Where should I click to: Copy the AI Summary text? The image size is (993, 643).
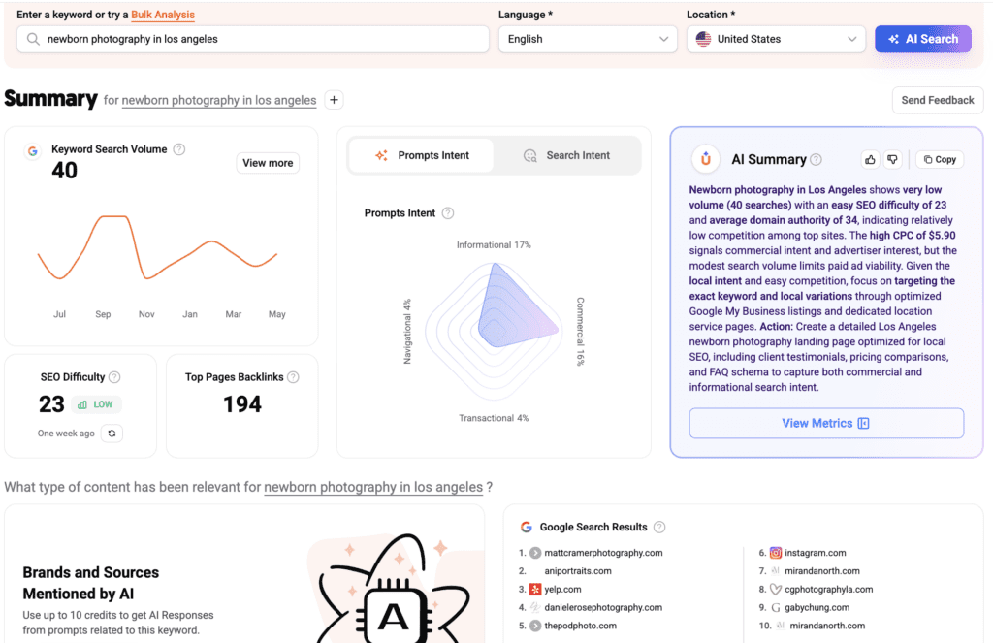point(940,160)
